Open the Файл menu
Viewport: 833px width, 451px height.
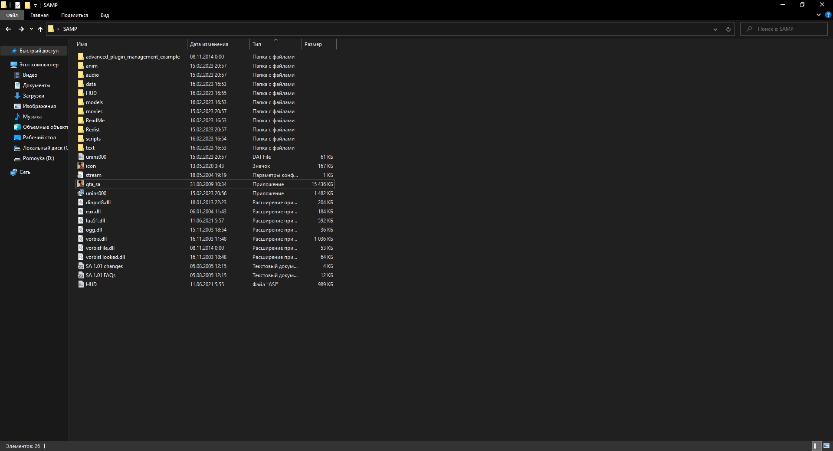coord(12,15)
